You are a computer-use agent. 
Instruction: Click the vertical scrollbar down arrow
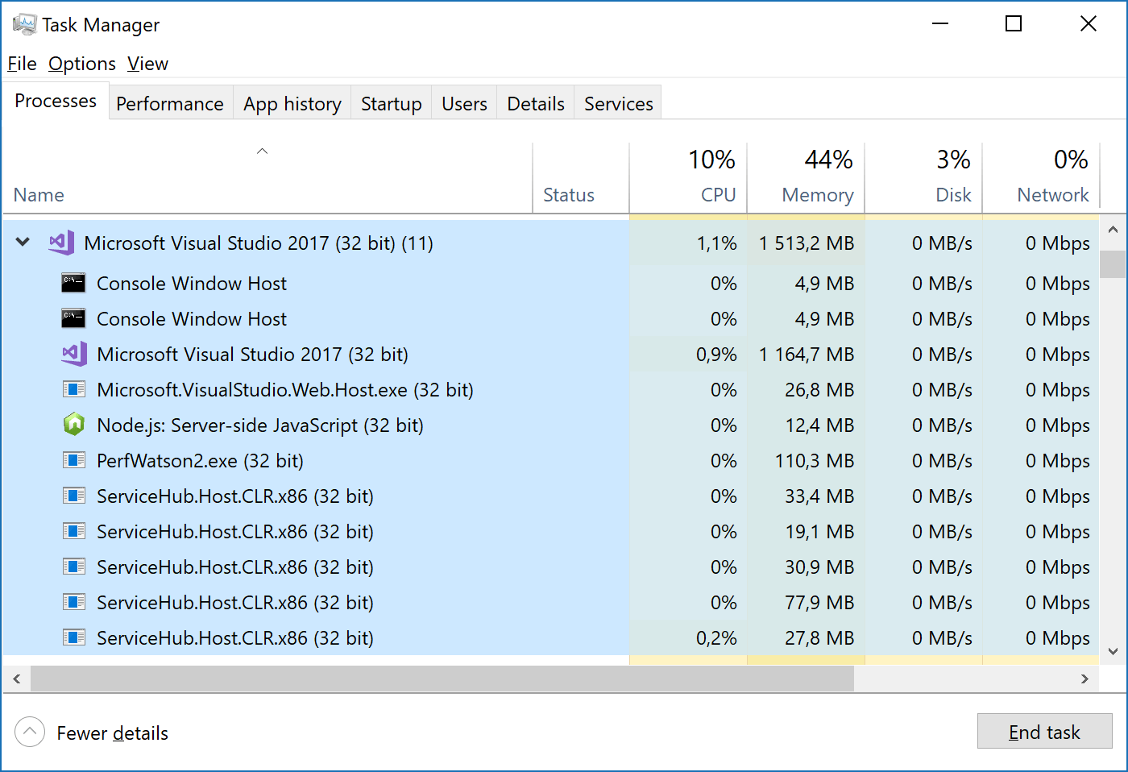pyautogui.click(x=1113, y=651)
